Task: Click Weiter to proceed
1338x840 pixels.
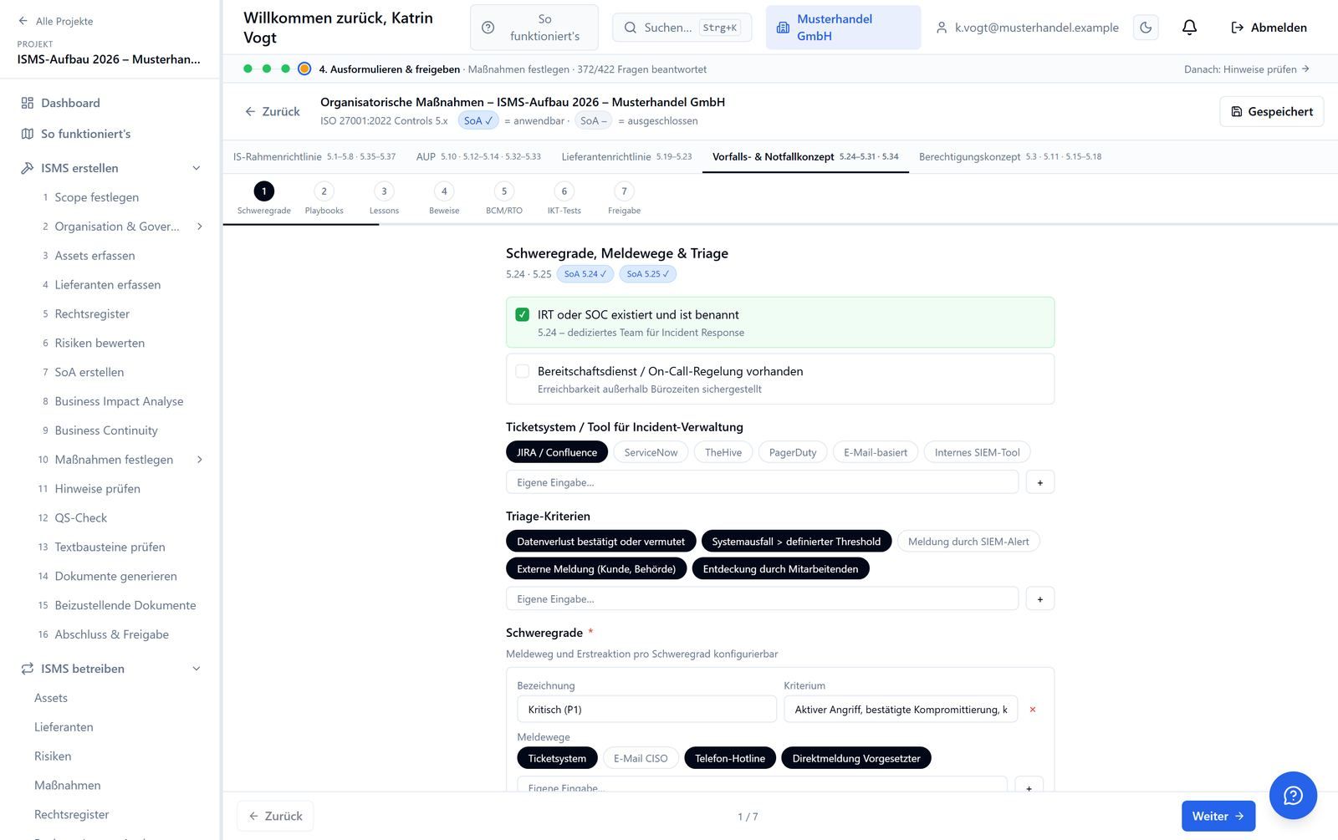Action: tap(1218, 817)
